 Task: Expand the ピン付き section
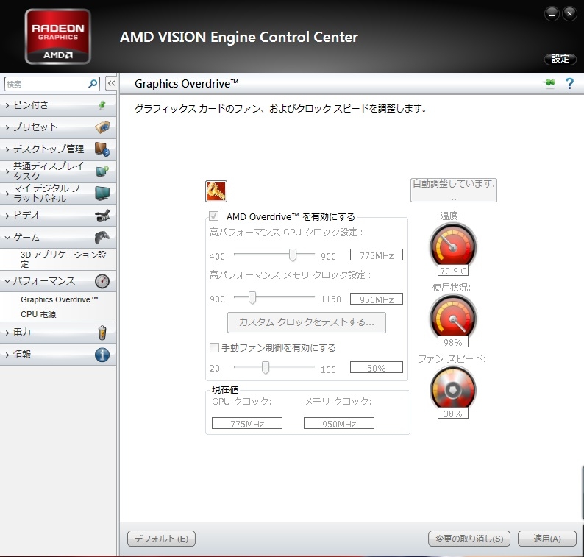(7, 105)
